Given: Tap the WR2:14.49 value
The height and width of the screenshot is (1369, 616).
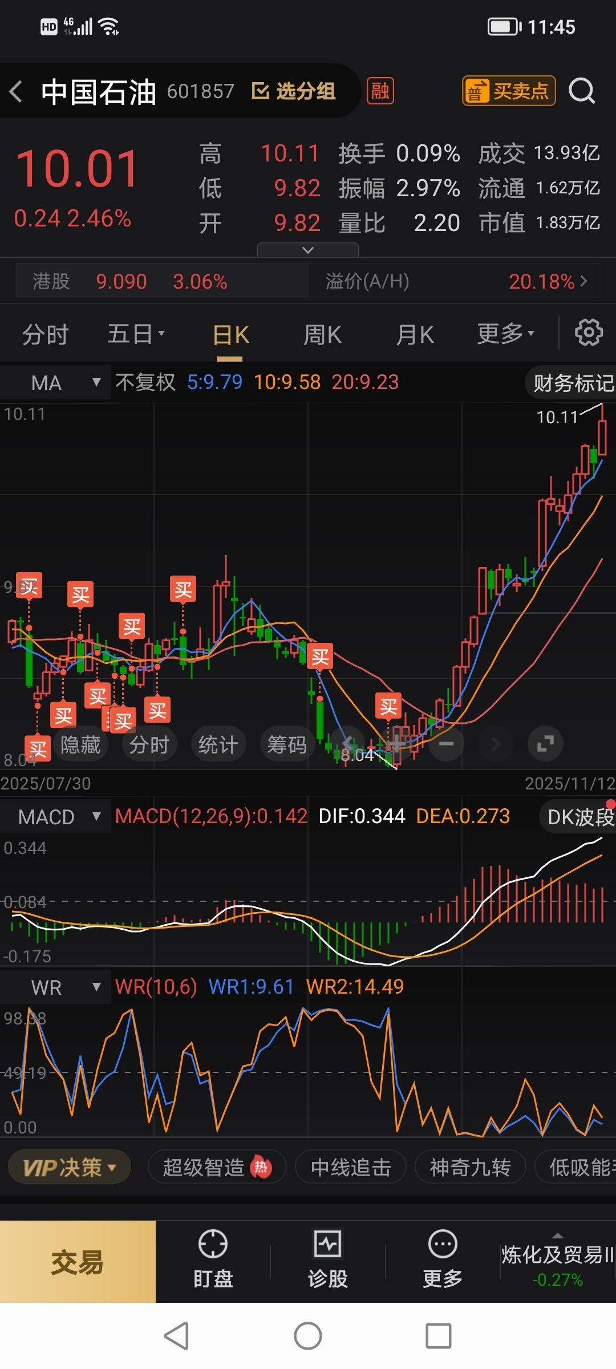Looking at the screenshot, I should (355, 987).
